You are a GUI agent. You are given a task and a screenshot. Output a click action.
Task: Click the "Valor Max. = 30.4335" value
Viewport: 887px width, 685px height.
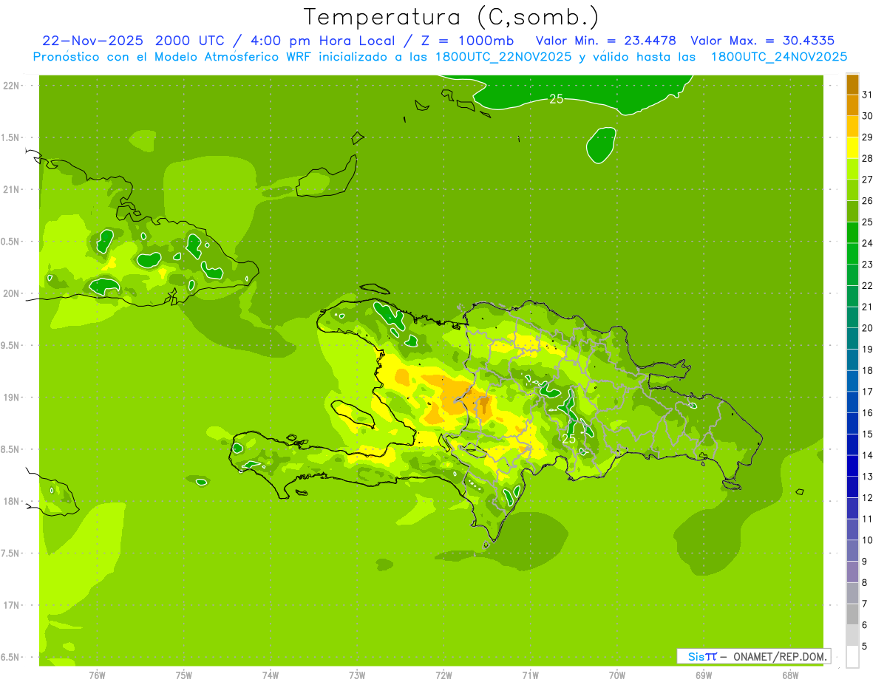(763, 41)
